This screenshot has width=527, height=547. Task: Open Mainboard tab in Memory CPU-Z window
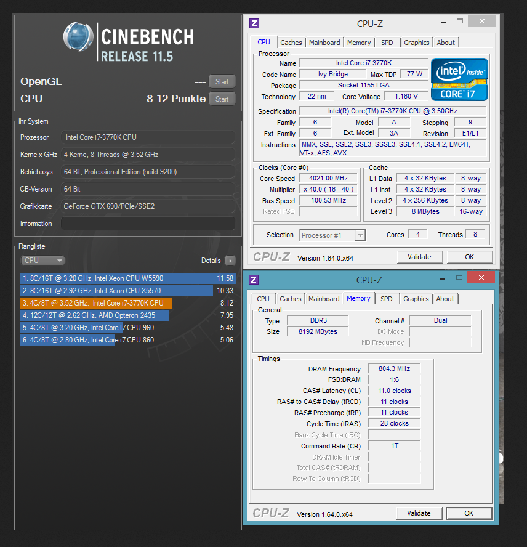(324, 299)
